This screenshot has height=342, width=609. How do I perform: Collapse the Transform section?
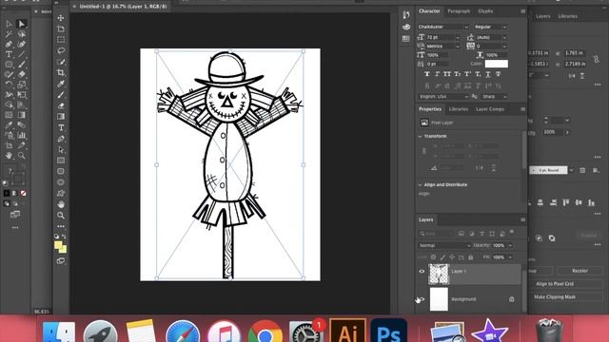[420, 137]
